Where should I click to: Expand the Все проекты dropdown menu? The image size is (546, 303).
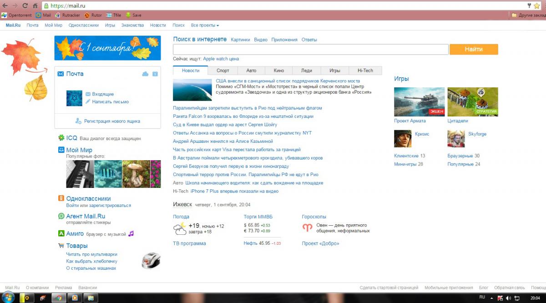coord(205,25)
